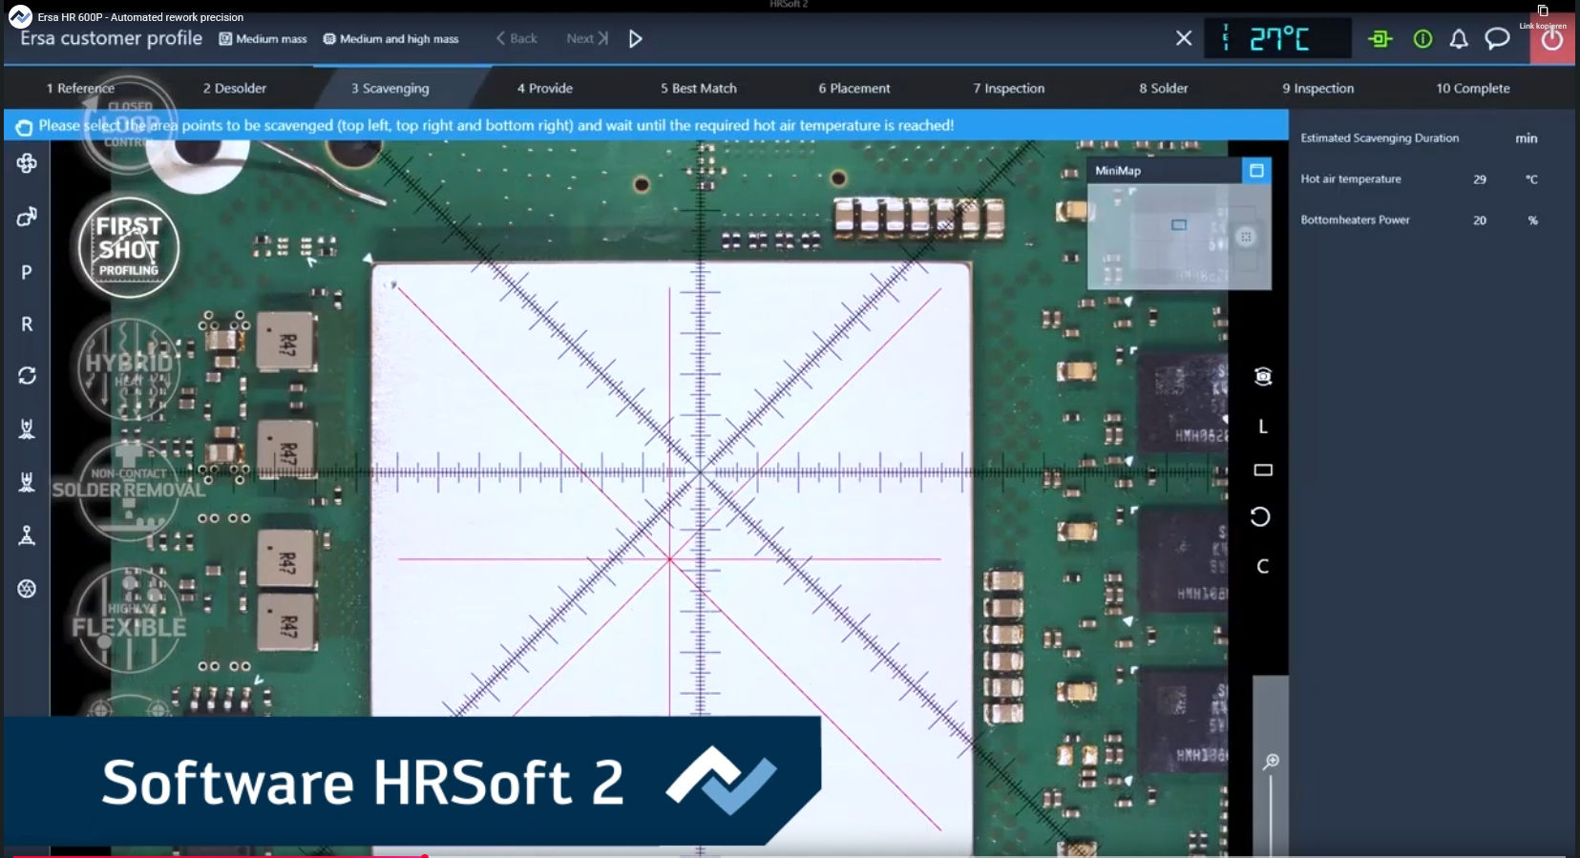
Task: Switch to the 8 Solder step tab
Action: coord(1163,88)
